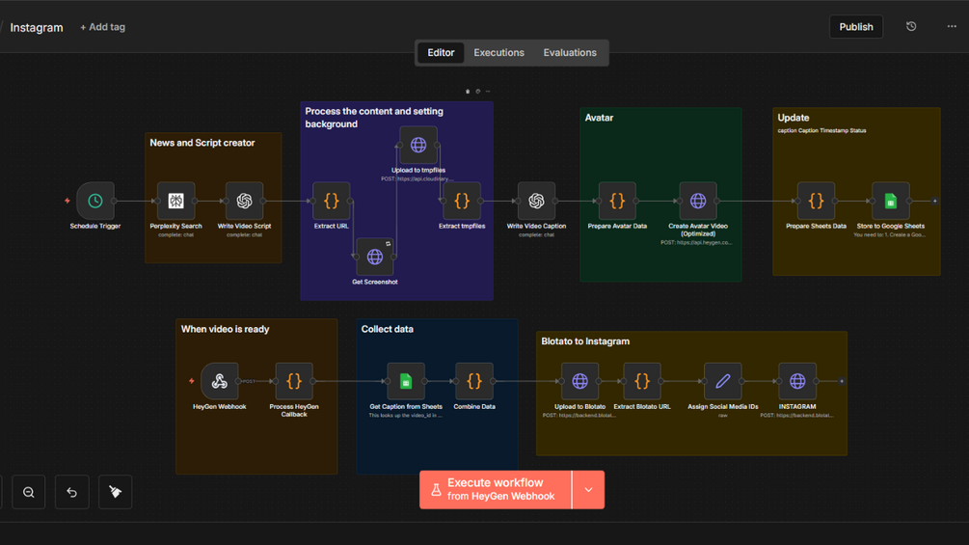Select the Prepare Sheets Data node
Viewport: 969px width, 545px height.
pos(816,201)
